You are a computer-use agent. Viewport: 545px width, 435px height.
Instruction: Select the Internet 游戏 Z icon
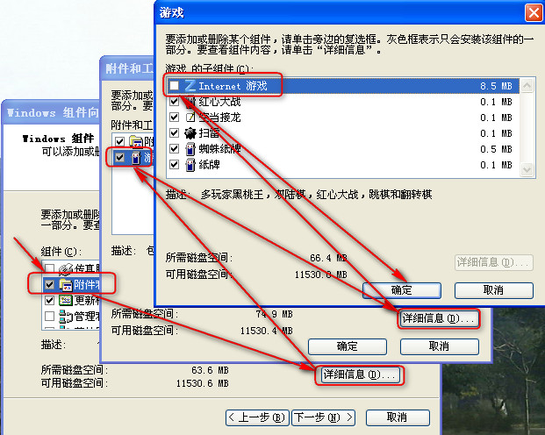[190, 85]
